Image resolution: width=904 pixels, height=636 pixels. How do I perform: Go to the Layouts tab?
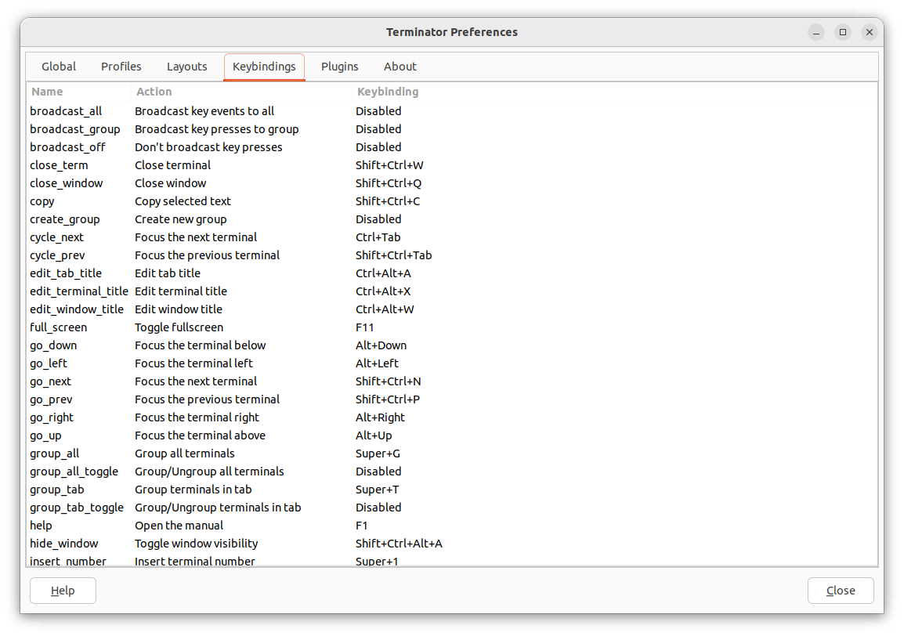point(186,67)
